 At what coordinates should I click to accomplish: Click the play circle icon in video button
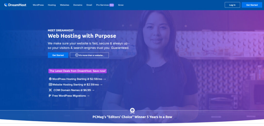[x=77, y=55]
